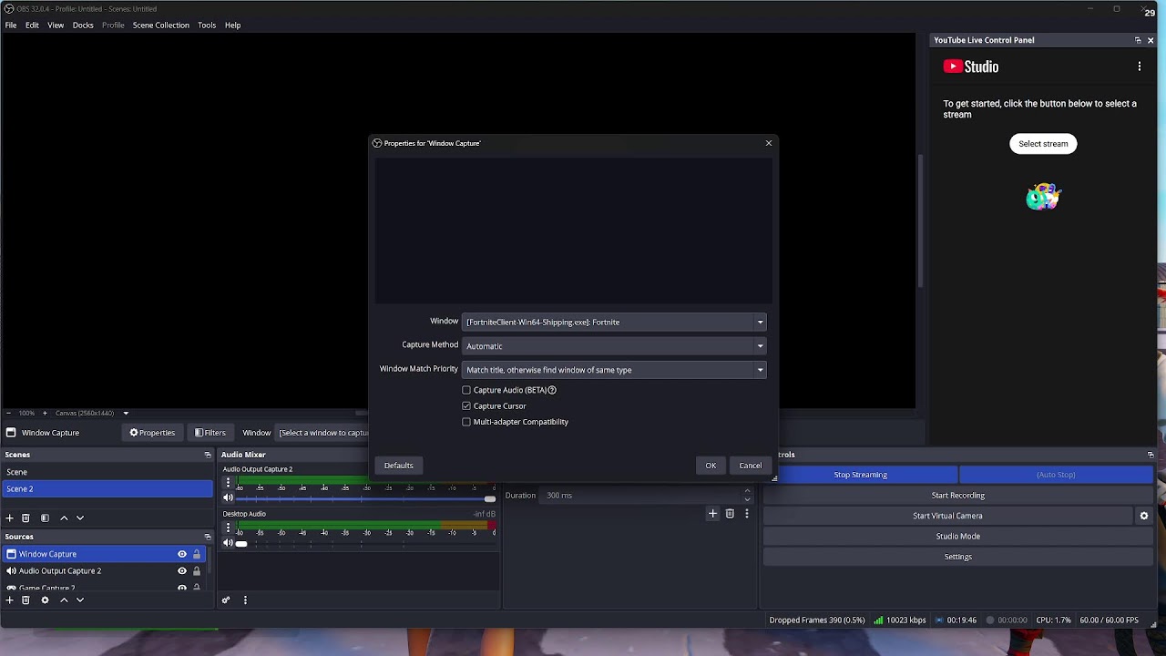Image resolution: width=1166 pixels, height=656 pixels.
Task: Hide Audio Output Capture 2 source eye
Action: pos(182,571)
